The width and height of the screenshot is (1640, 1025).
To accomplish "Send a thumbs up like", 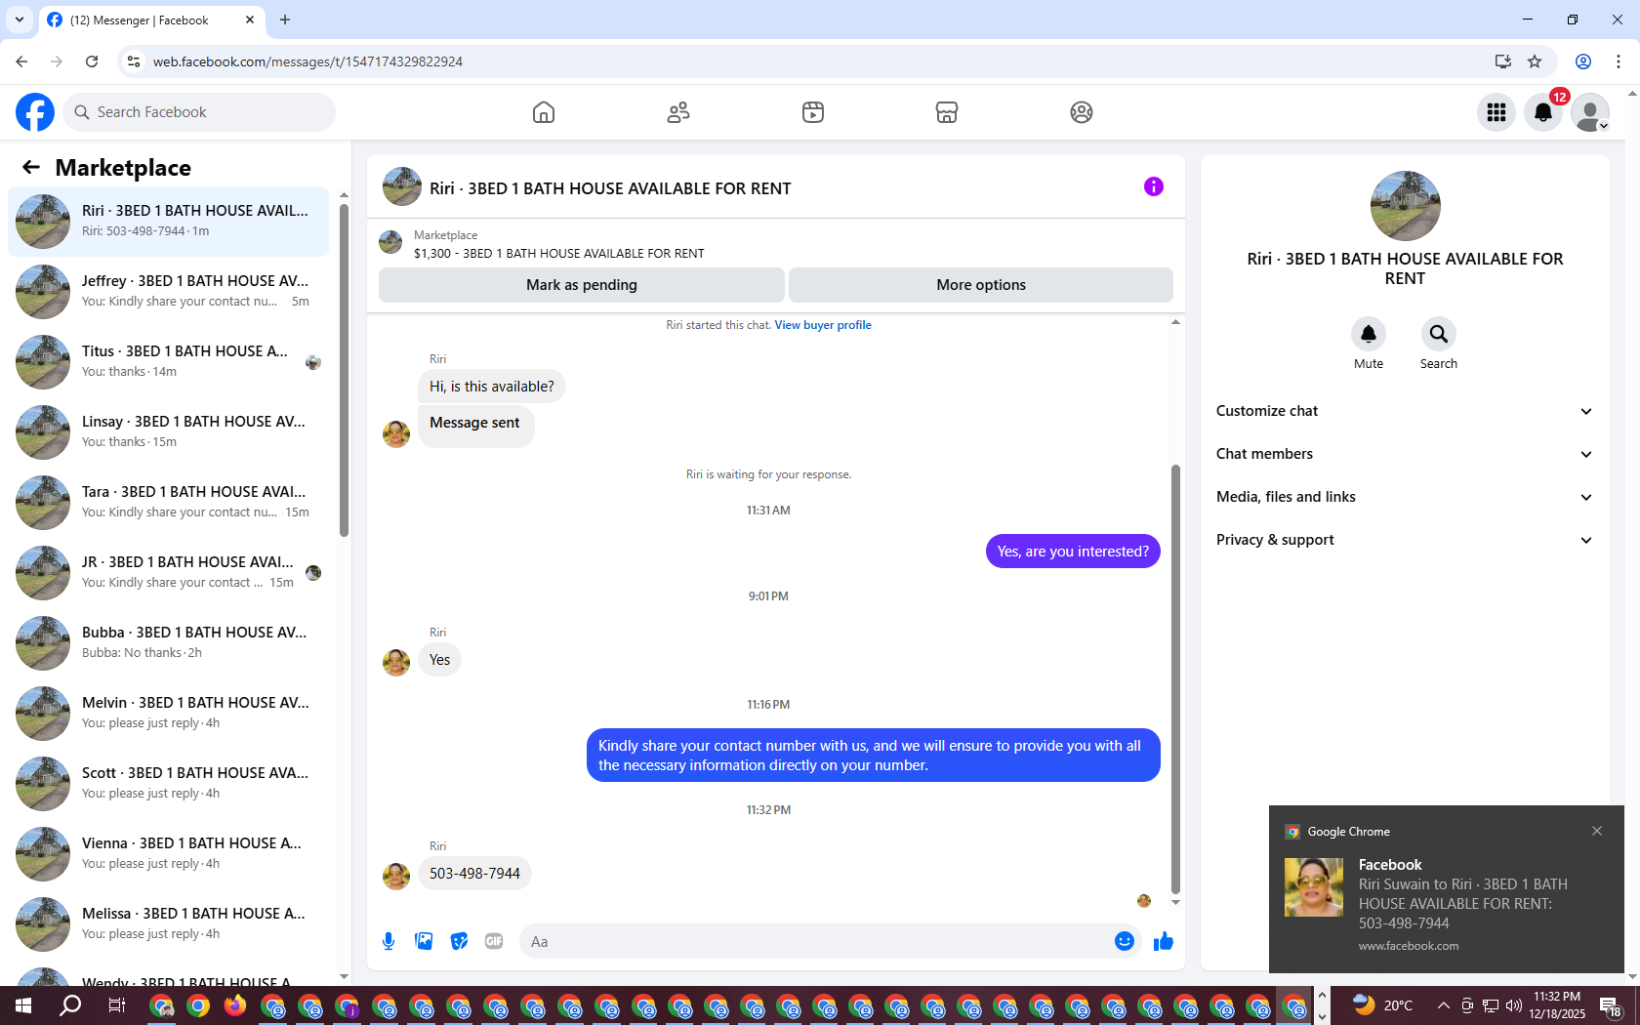I will coord(1164,941).
